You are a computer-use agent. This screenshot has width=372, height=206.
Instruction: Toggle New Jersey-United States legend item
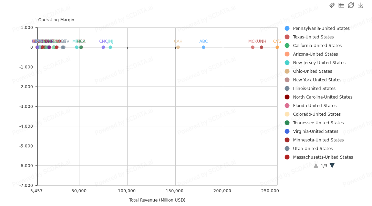point(319,63)
